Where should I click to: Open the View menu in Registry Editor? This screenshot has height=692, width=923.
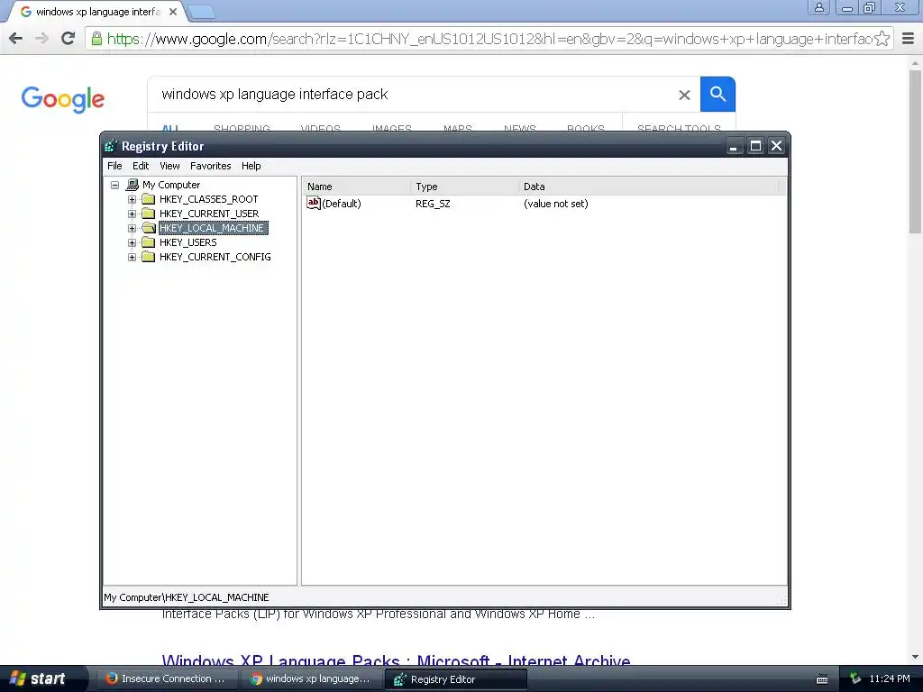(x=169, y=166)
